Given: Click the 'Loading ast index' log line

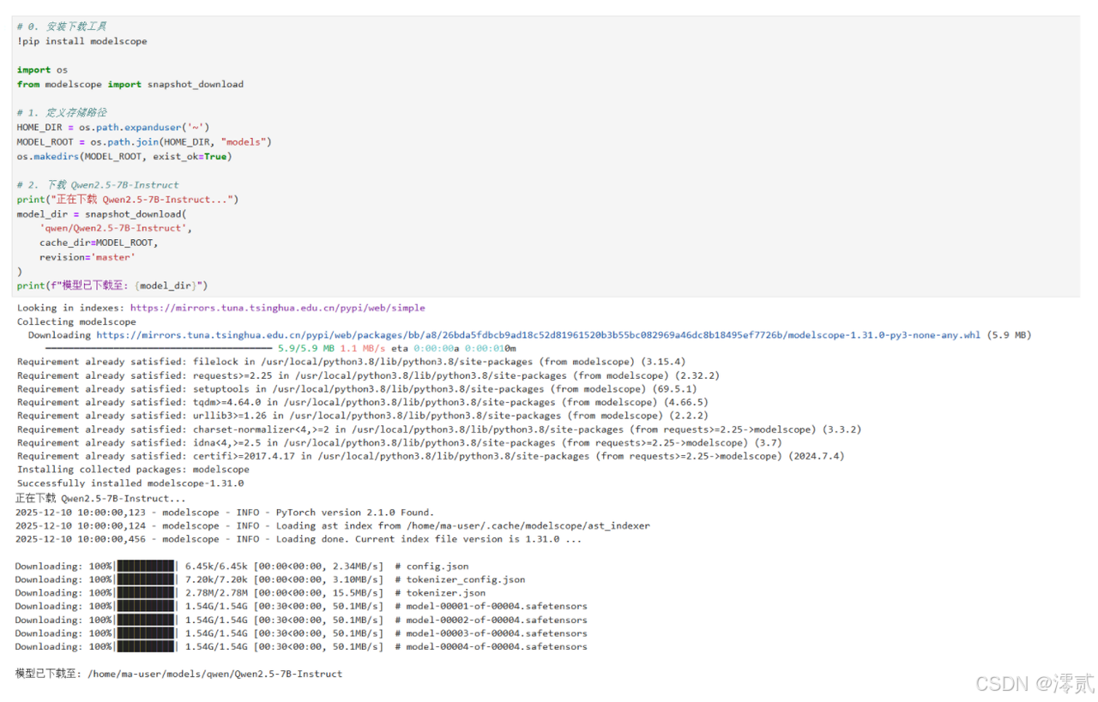Looking at the screenshot, I should coord(333,525).
